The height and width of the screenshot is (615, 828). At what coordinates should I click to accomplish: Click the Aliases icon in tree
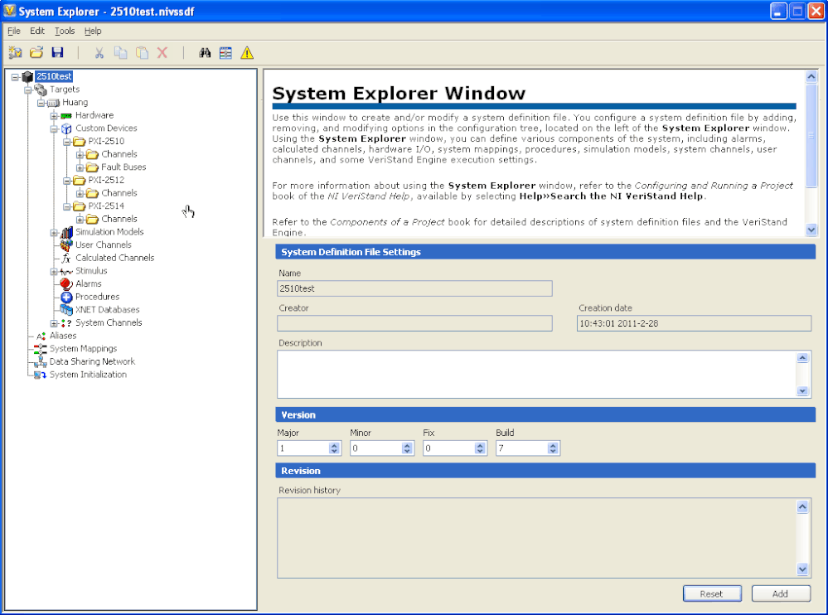41,336
